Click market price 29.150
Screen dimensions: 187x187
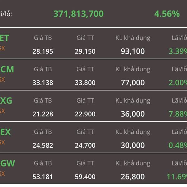click(x=85, y=51)
